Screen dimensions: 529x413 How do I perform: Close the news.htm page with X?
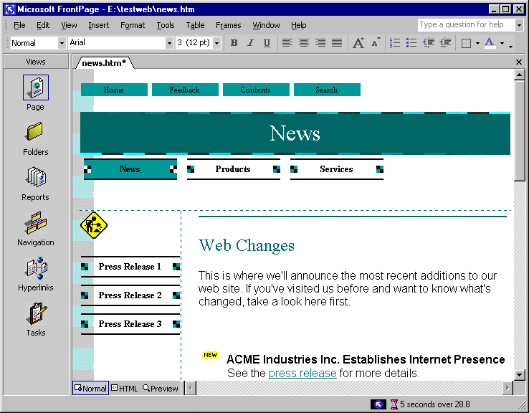click(519, 62)
